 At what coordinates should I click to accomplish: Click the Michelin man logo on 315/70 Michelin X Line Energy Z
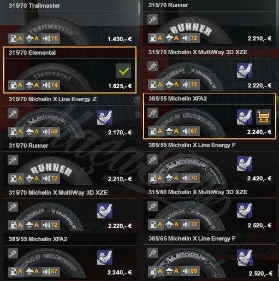pyautogui.click(x=105, y=118)
